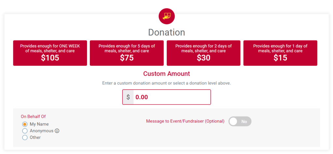Click the My Name label text
The height and width of the screenshot is (154, 333).
click(x=39, y=124)
